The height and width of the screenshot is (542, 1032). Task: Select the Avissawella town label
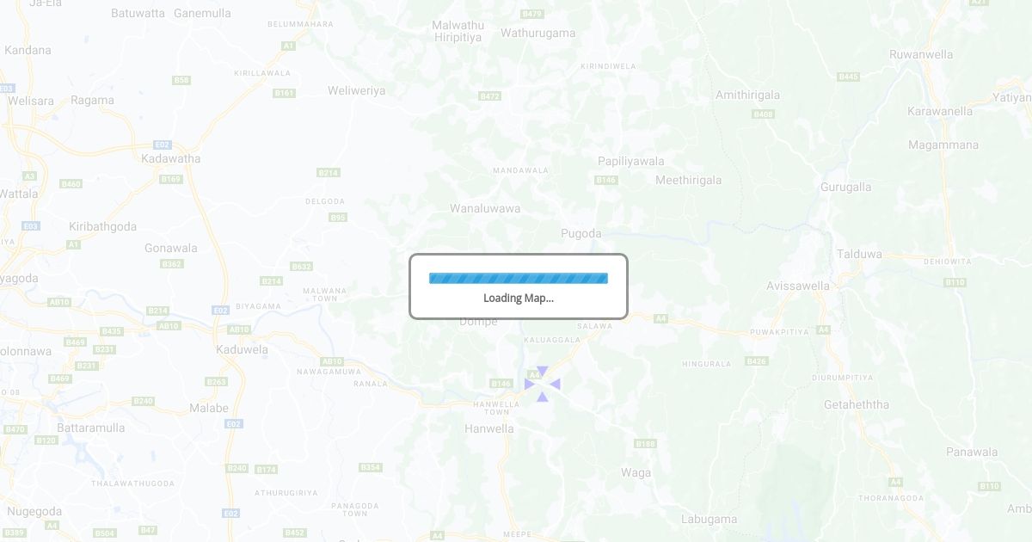point(798,286)
